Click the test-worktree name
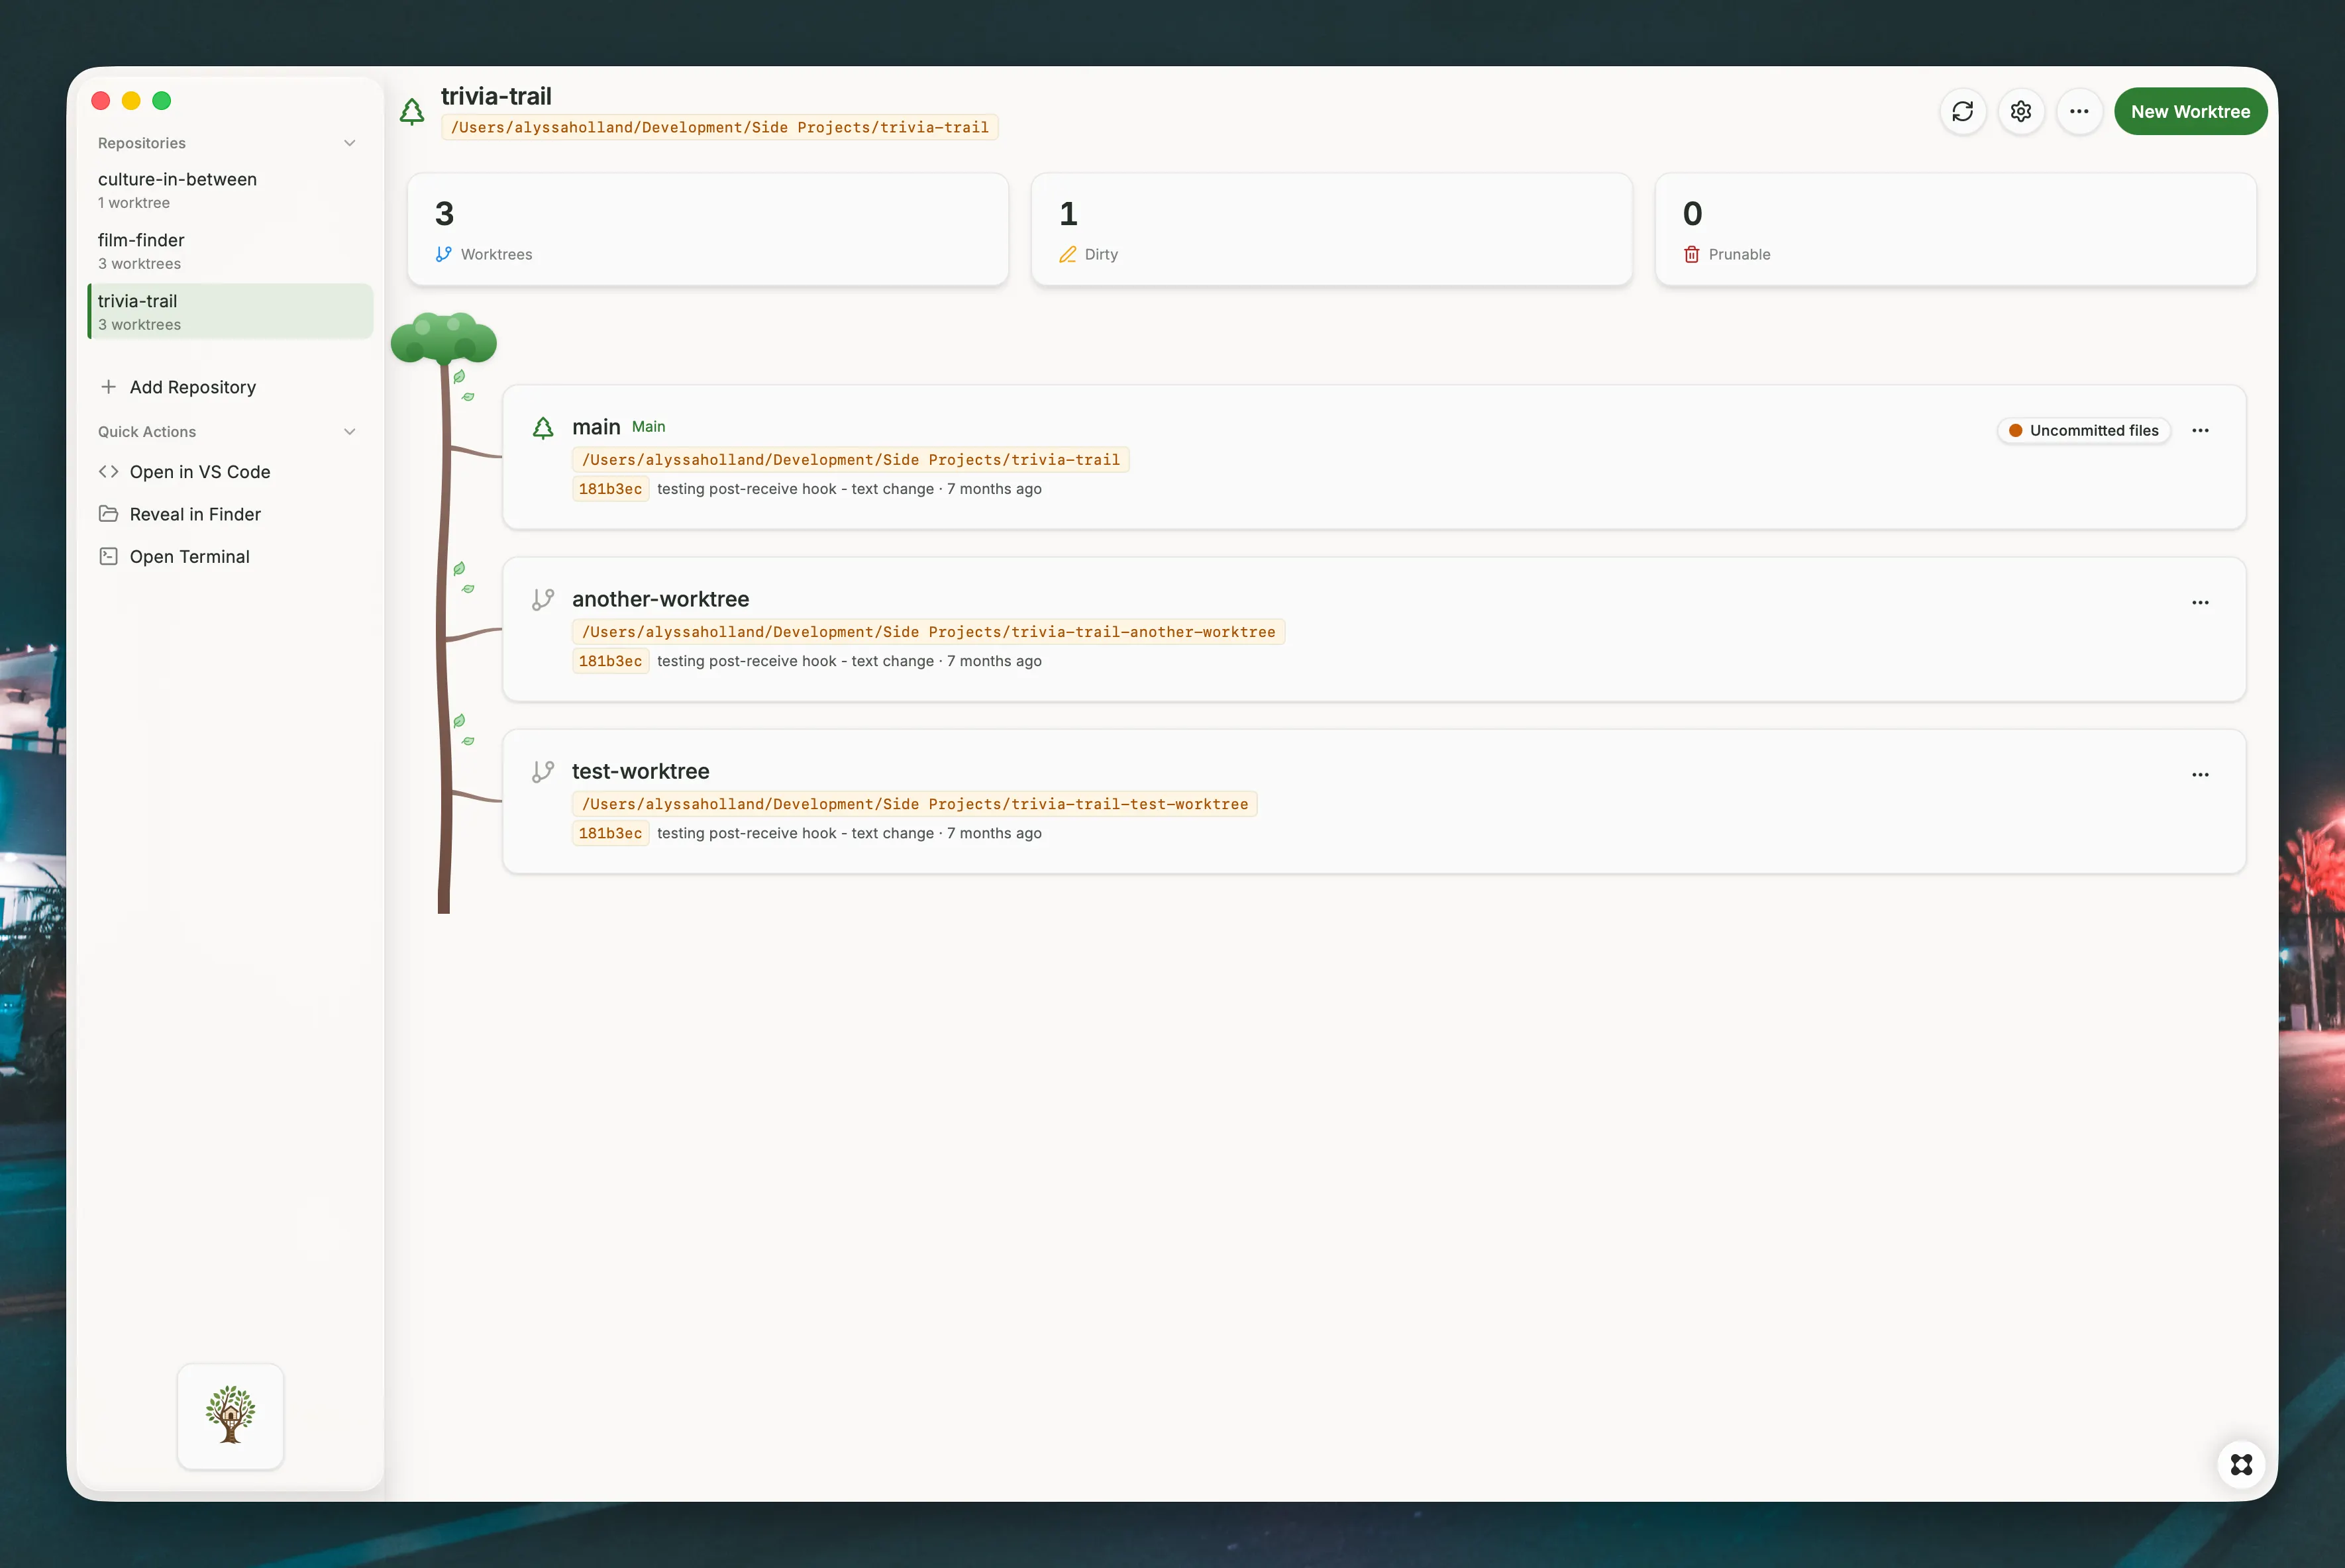Viewport: 2345px width, 1568px height. [641, 771]
